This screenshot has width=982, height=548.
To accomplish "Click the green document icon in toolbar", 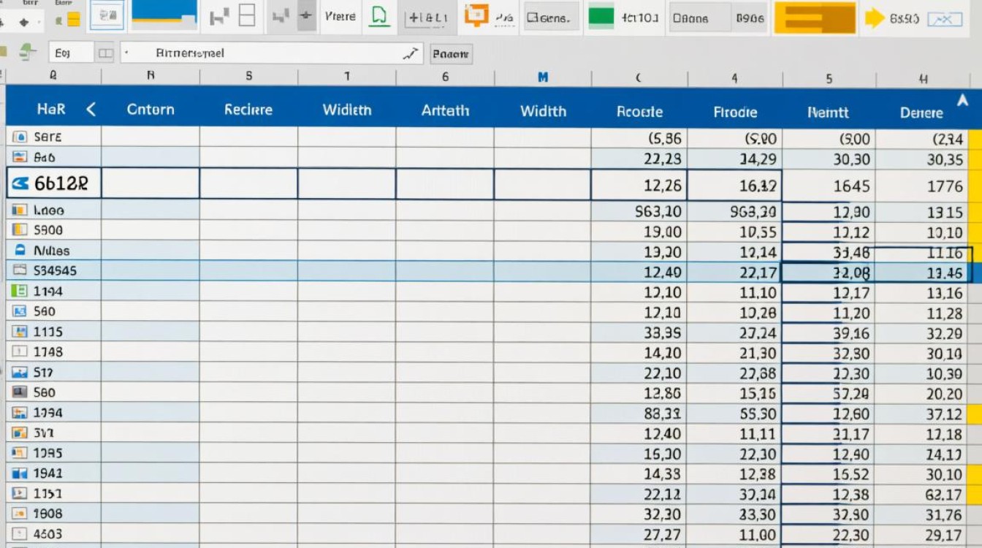I will [x=378, y=15].
